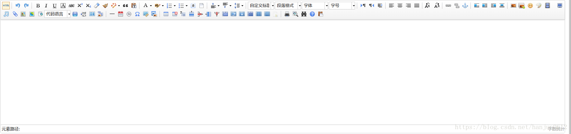Click the auto-typeset magic wand icon

tap(114, 6)
